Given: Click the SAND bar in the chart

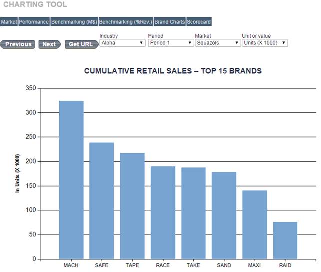Looking at the screenshot, I should click(224, 215).
